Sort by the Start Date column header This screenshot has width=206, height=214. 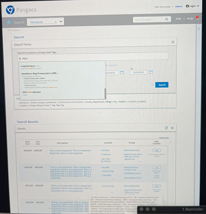(28, 143)
